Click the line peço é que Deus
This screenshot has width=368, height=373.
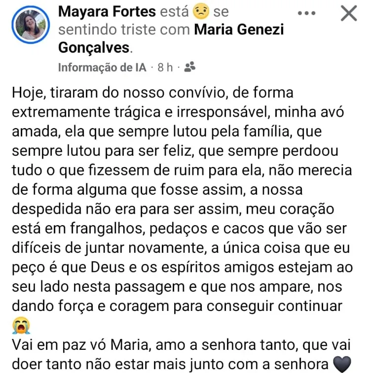click(183, 268)
